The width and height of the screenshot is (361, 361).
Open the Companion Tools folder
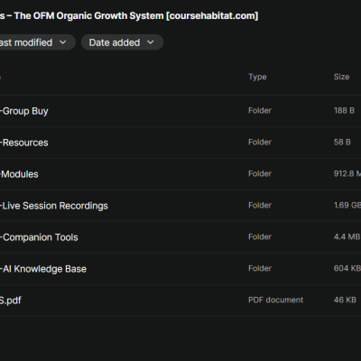tap(39, 237)
